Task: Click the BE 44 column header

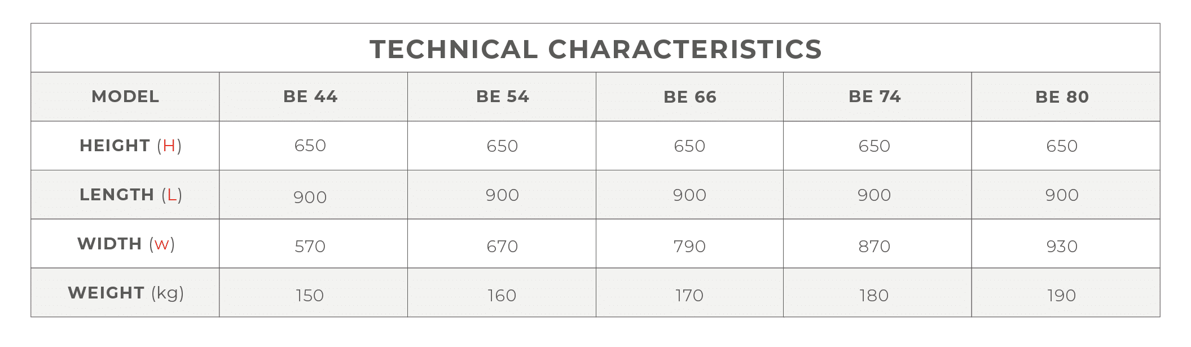Action: (310, 96)
